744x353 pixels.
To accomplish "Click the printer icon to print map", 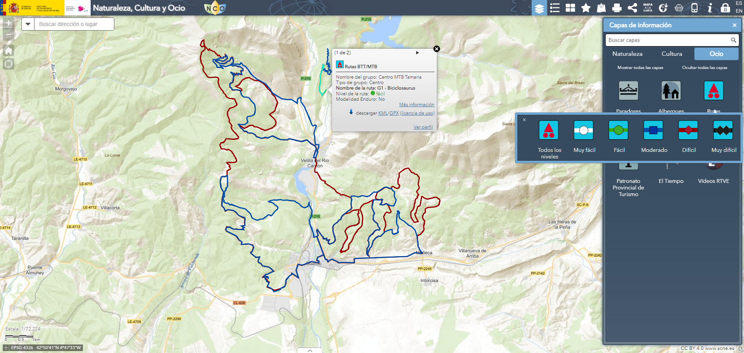I will point(617,8).
